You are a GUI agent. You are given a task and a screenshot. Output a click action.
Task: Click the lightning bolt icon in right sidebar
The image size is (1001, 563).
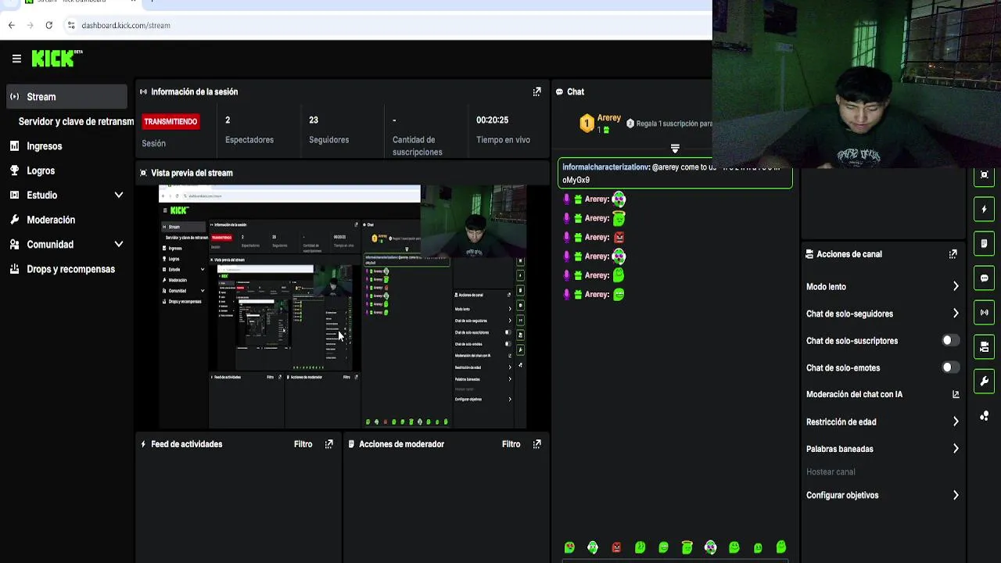click(x=984, y=210)
